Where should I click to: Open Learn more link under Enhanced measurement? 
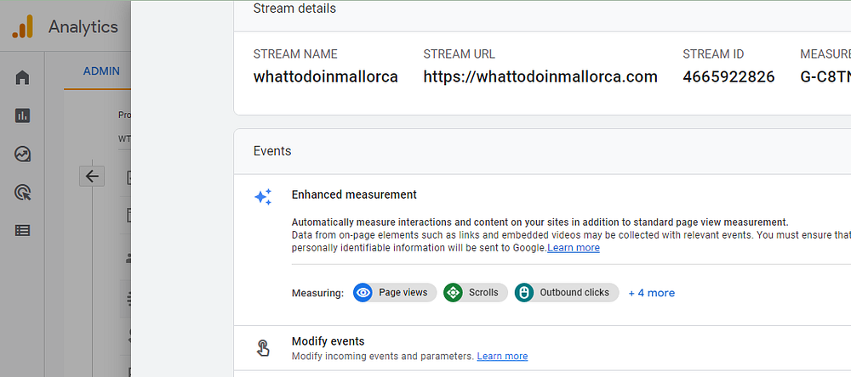point(574,248)
